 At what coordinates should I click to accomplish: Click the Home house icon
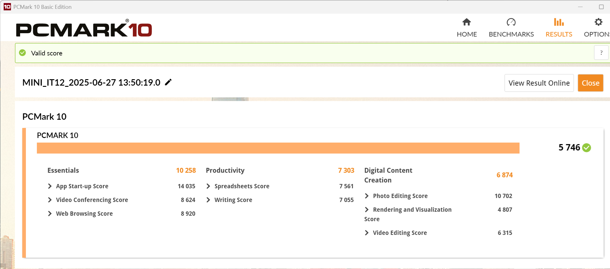[466, 22]
